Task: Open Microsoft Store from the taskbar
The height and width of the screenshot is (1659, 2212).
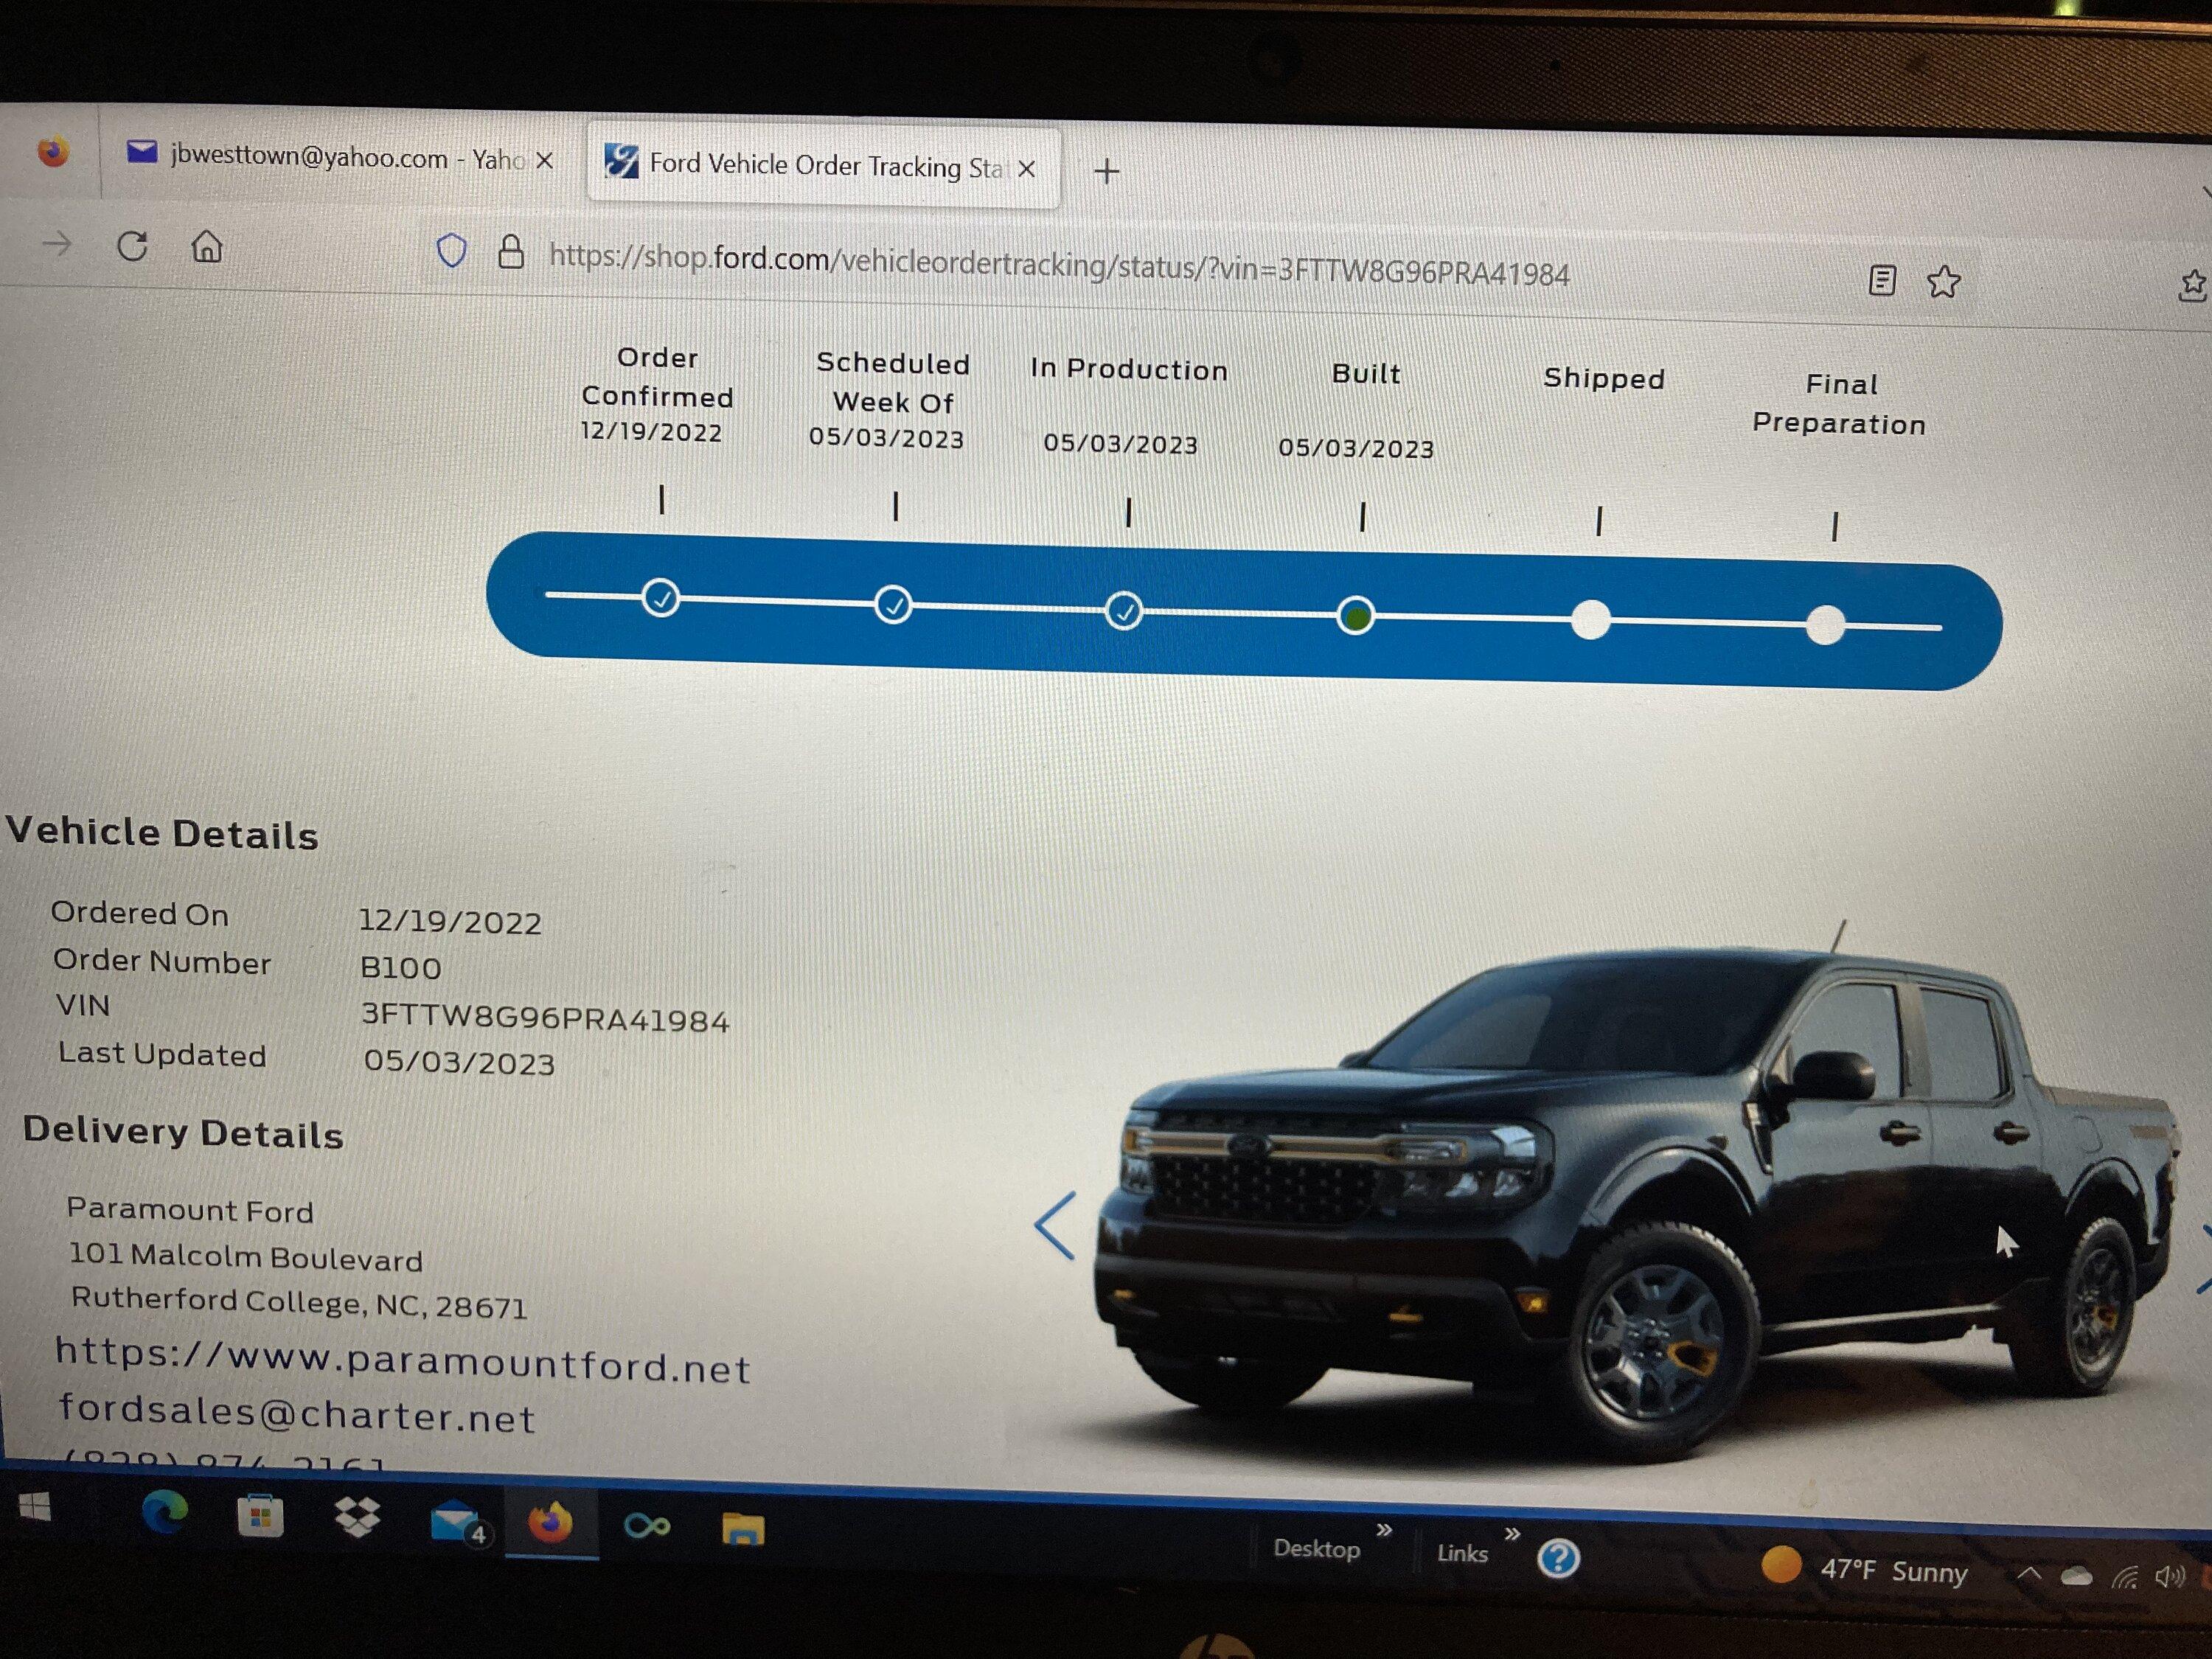Action: tap(260, 1516)
